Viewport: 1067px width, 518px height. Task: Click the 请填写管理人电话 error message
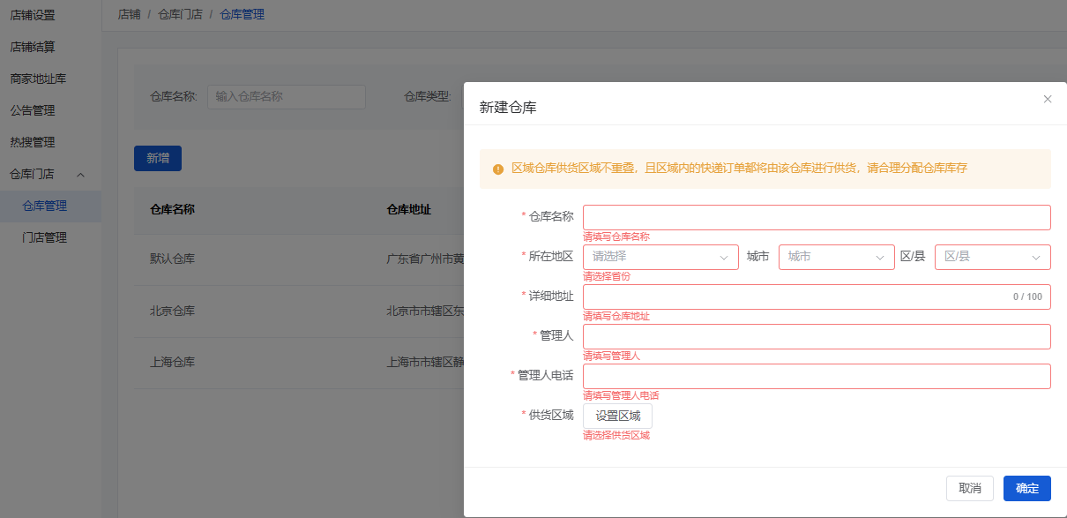[621, 395]
